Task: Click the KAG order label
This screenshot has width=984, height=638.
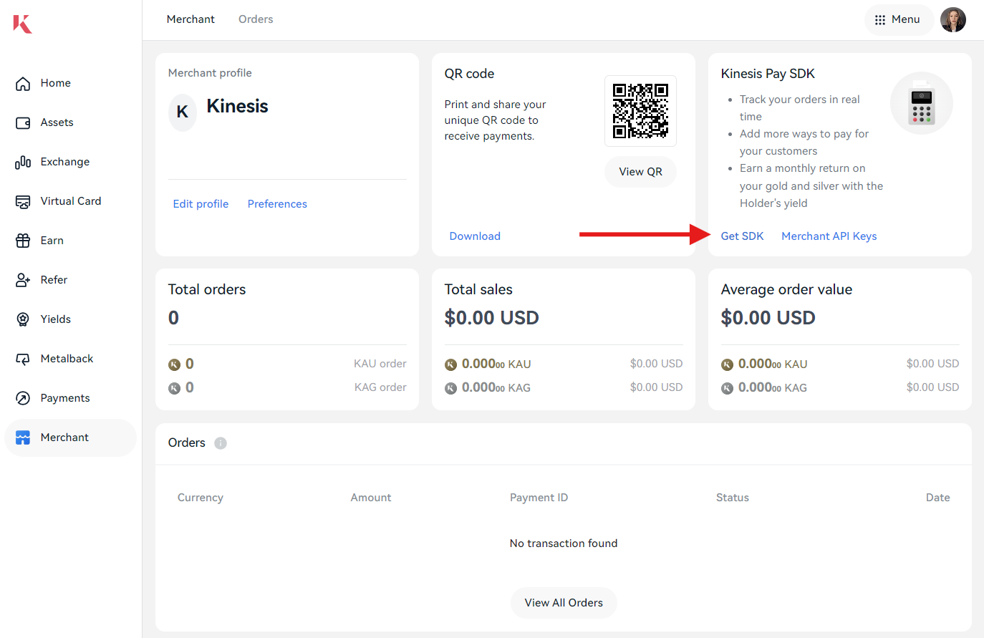Action: [x=380, y=387]
